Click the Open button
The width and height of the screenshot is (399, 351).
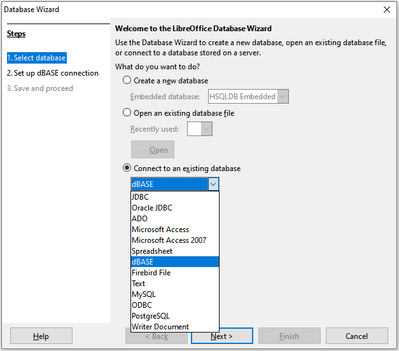153,149
